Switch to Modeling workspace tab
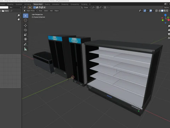Viewport: 170px width, 128px height. (10, 4)
